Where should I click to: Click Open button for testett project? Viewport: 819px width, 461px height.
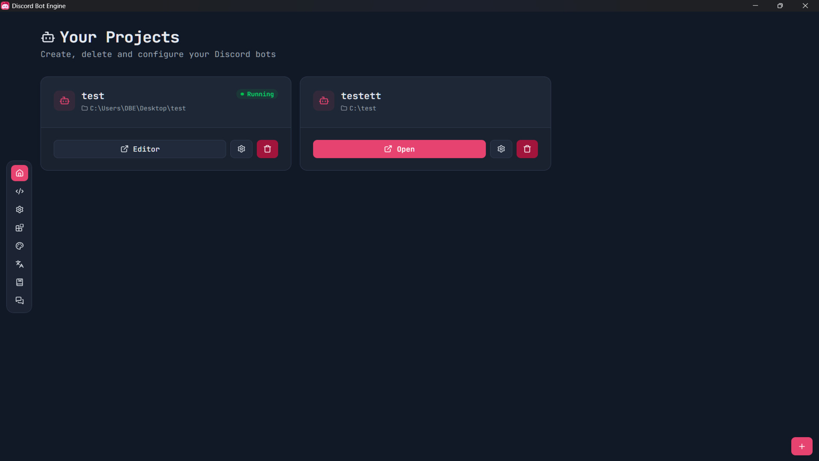(x=399, y=149)
